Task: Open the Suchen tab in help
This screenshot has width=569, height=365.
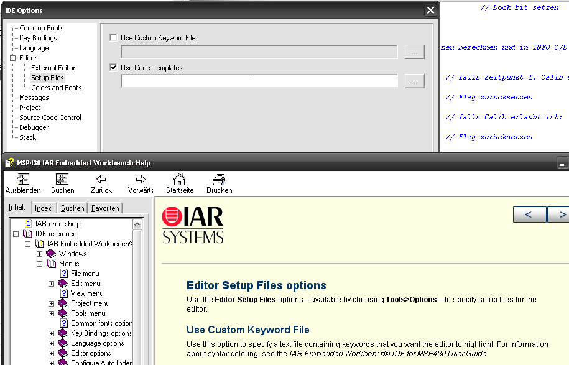Action: click(72, 208)
